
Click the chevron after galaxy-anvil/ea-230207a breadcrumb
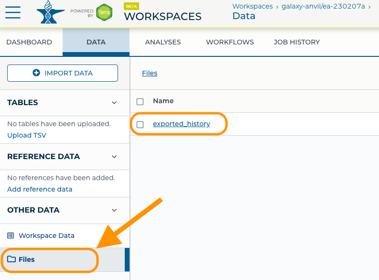[x=369, y=7]
